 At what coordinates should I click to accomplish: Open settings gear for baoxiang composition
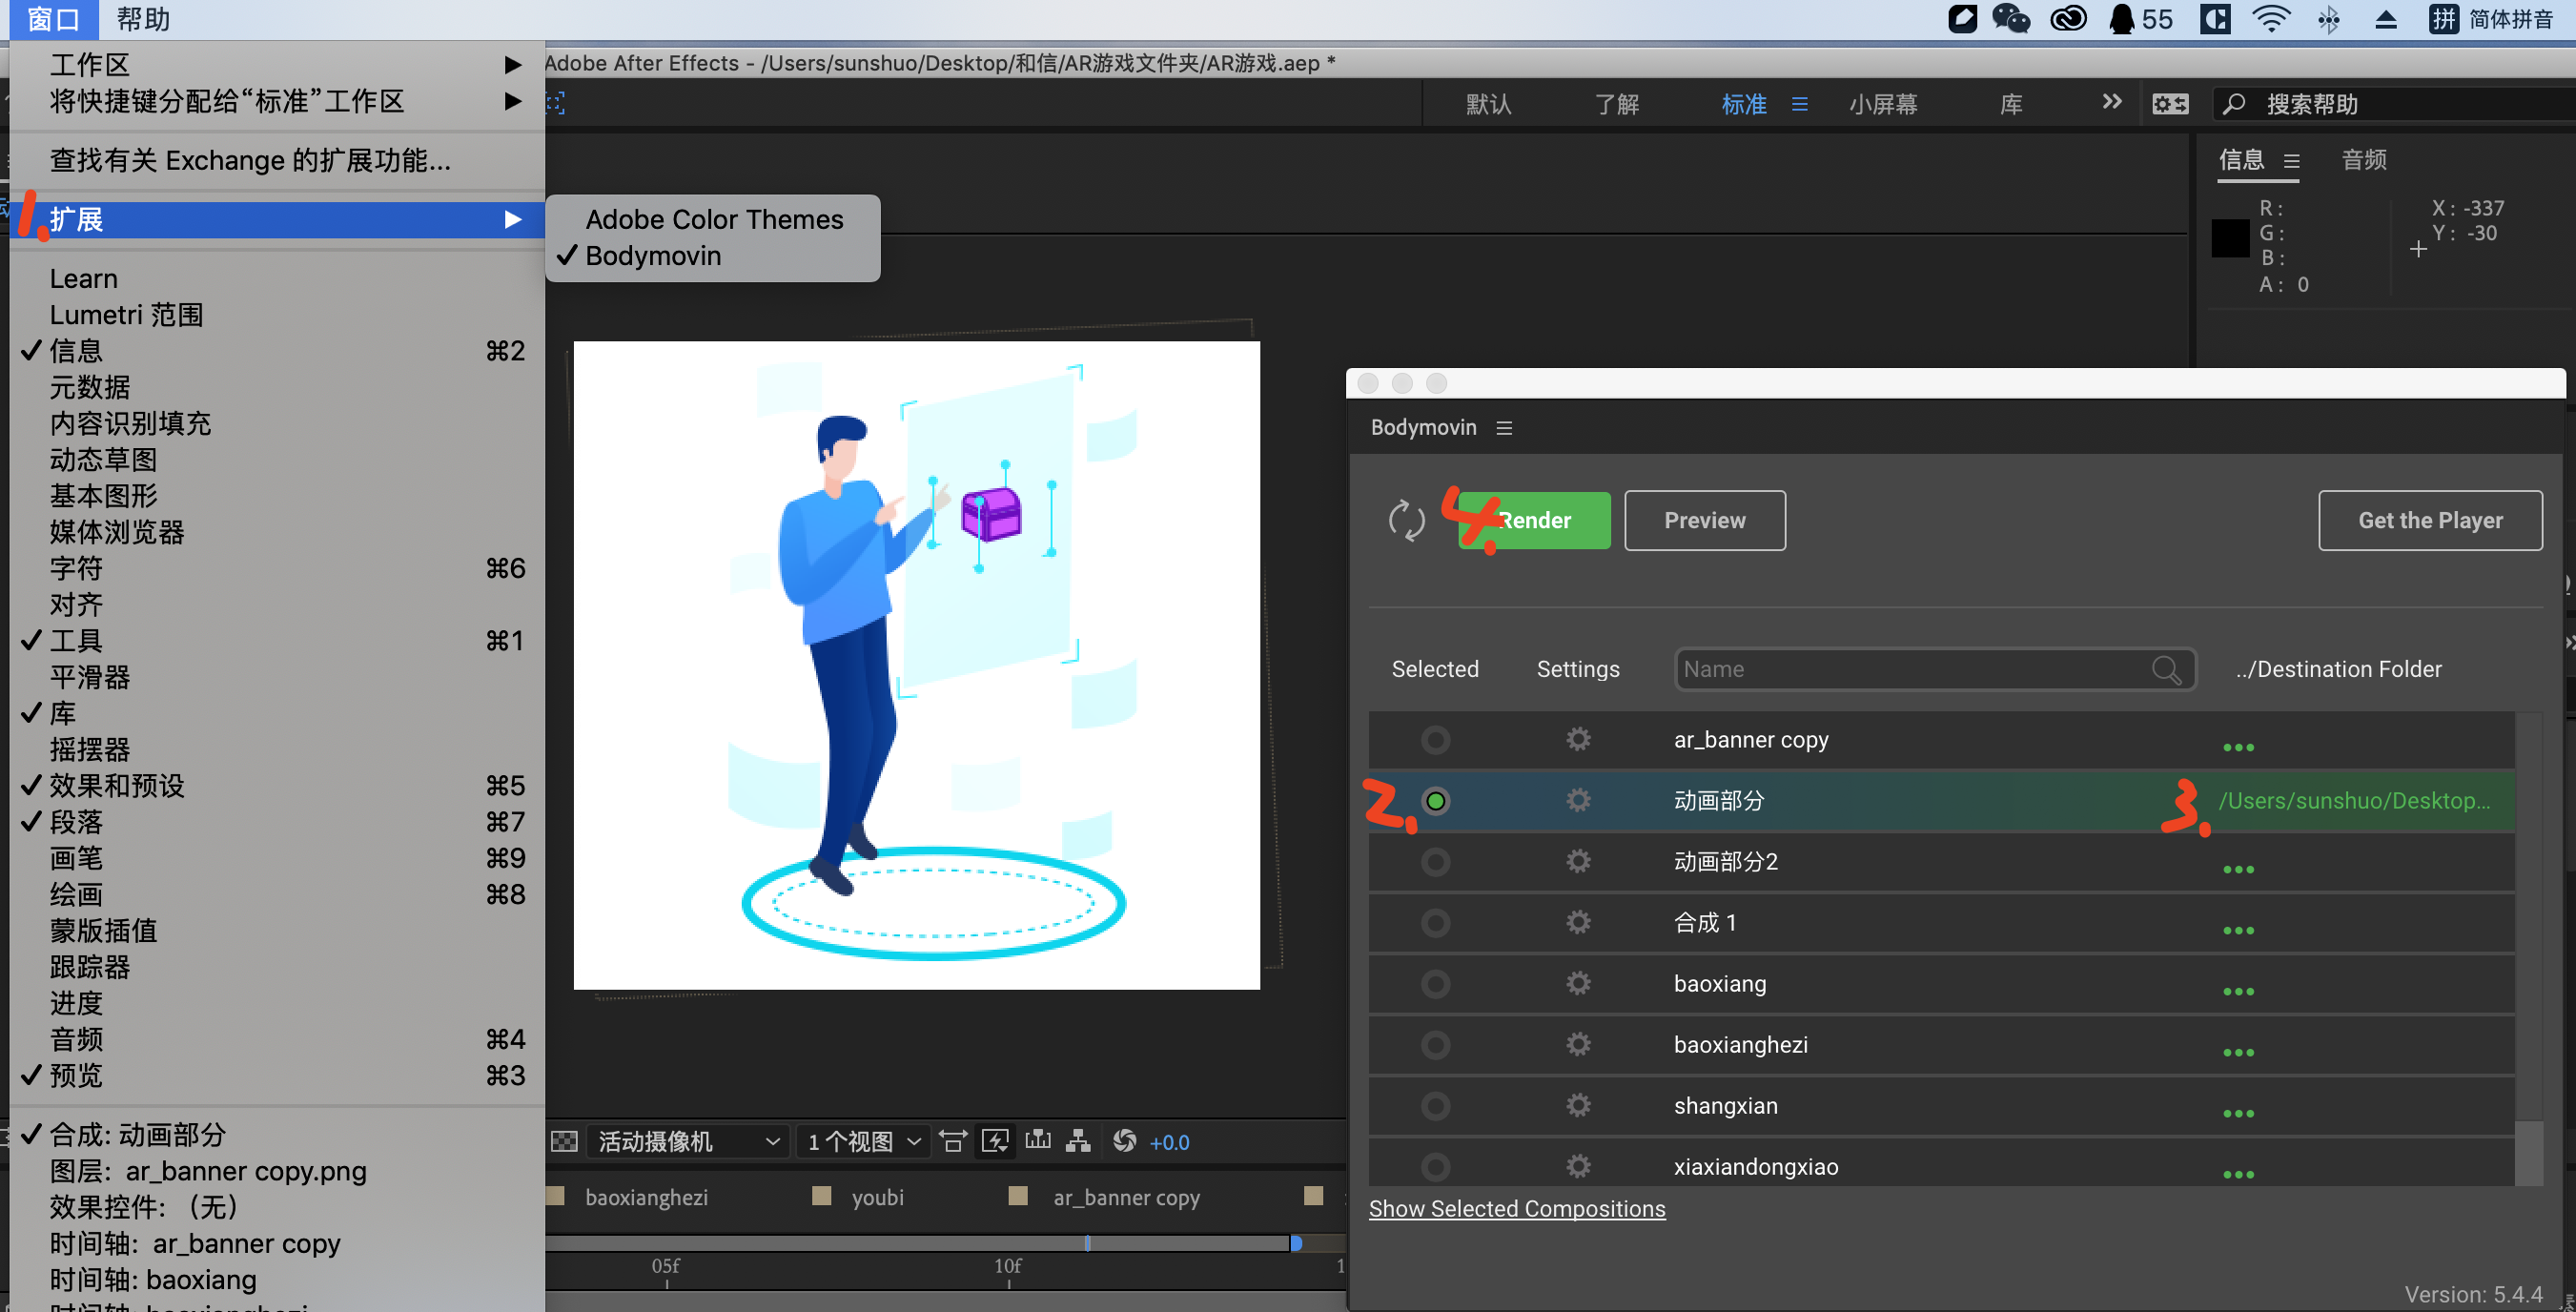coord(1578,983)
